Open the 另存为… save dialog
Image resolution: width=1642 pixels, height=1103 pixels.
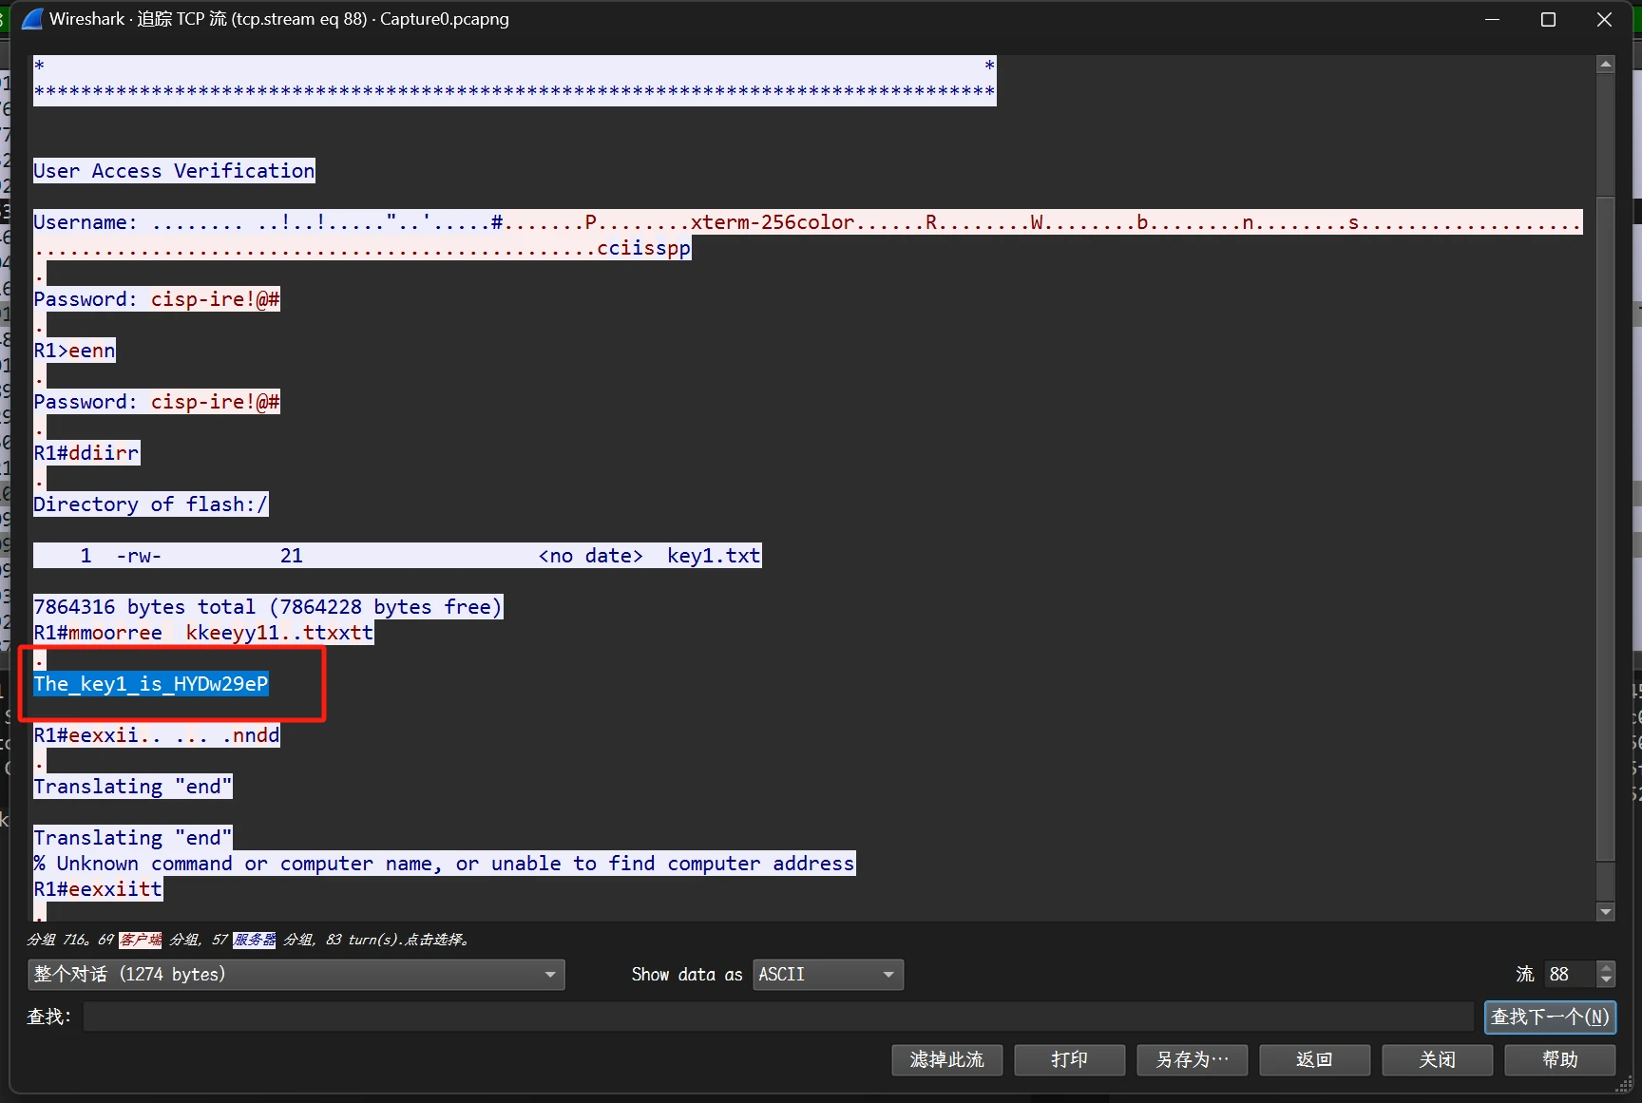pos(1192,1059)
